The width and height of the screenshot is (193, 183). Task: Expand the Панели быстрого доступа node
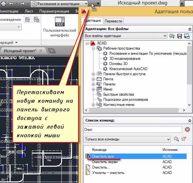coord(93,74)
